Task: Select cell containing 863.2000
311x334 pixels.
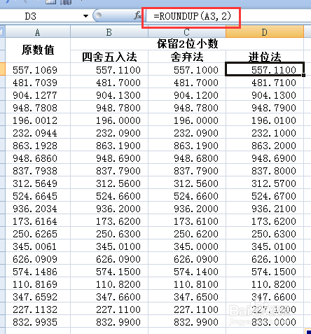Action: point(265,146)
